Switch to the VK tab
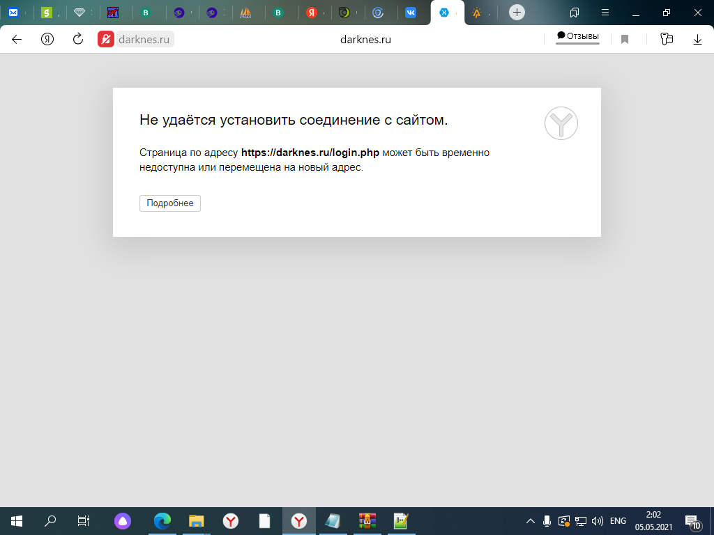 (x=411, y=13)
